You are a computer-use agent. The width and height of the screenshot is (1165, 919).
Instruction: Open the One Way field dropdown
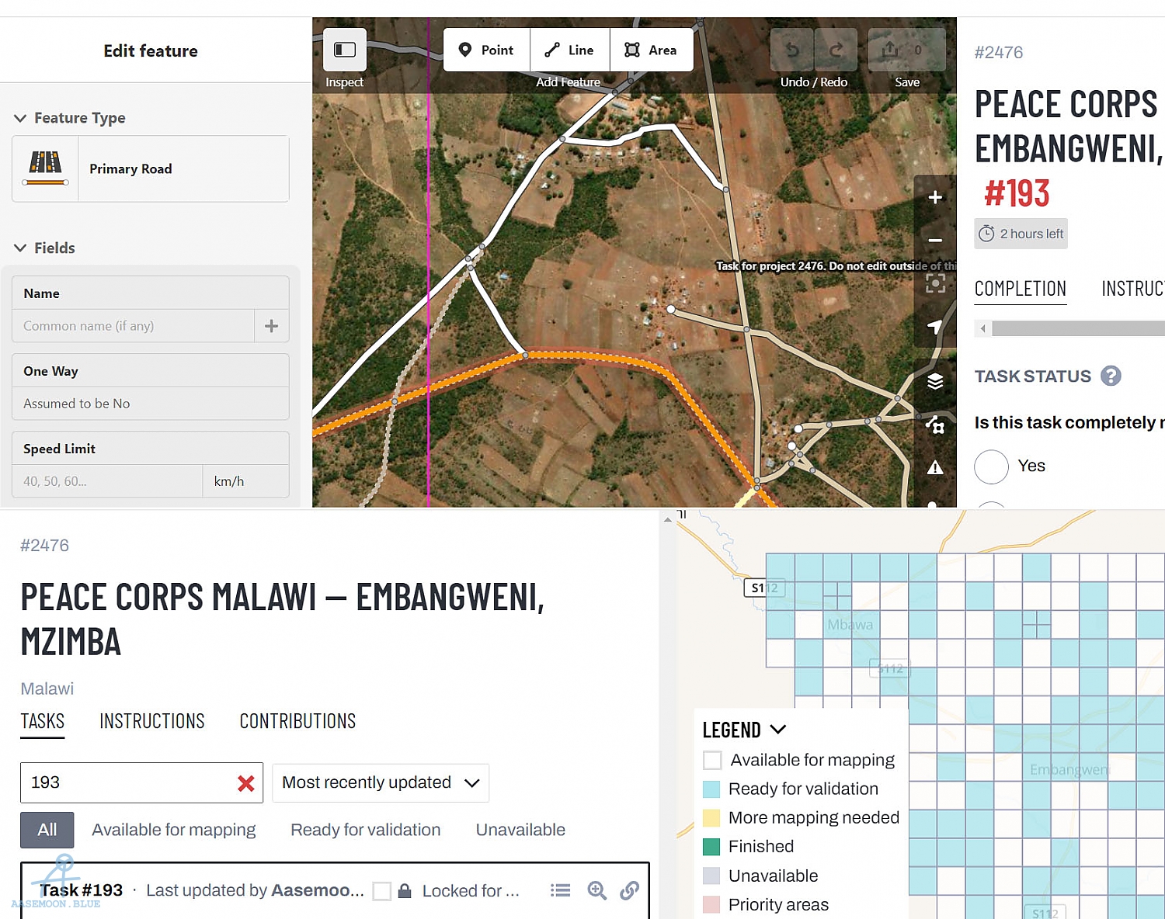(151, 404)
